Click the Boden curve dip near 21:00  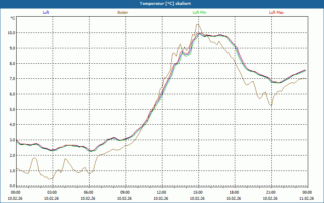click(271, 106)
